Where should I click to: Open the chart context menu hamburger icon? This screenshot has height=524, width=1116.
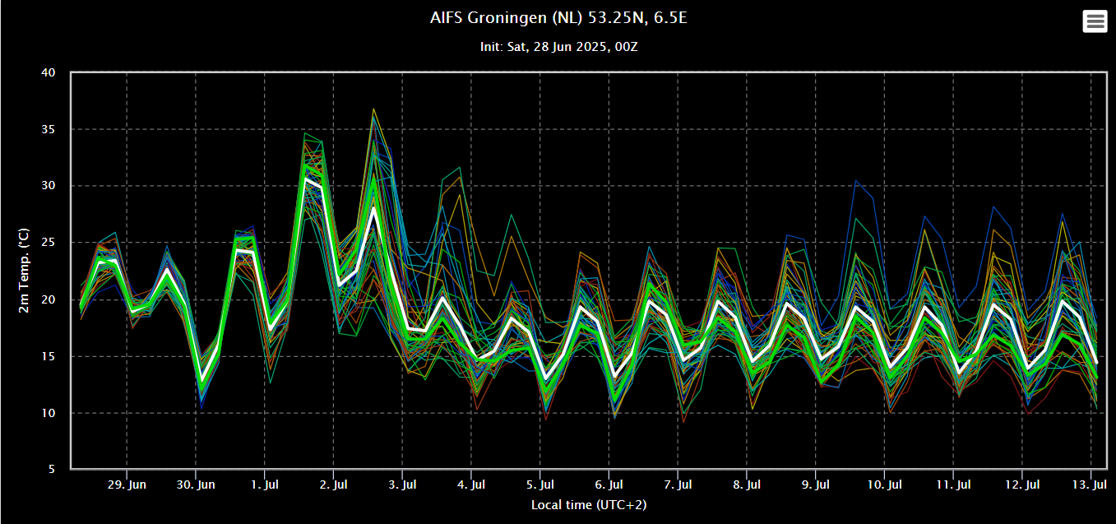click(x=1095, y=21)
